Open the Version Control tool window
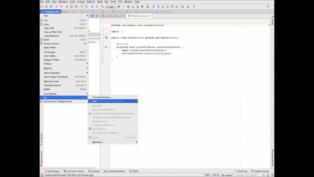This screenshot has height=177, width=314. click(74, 171)
